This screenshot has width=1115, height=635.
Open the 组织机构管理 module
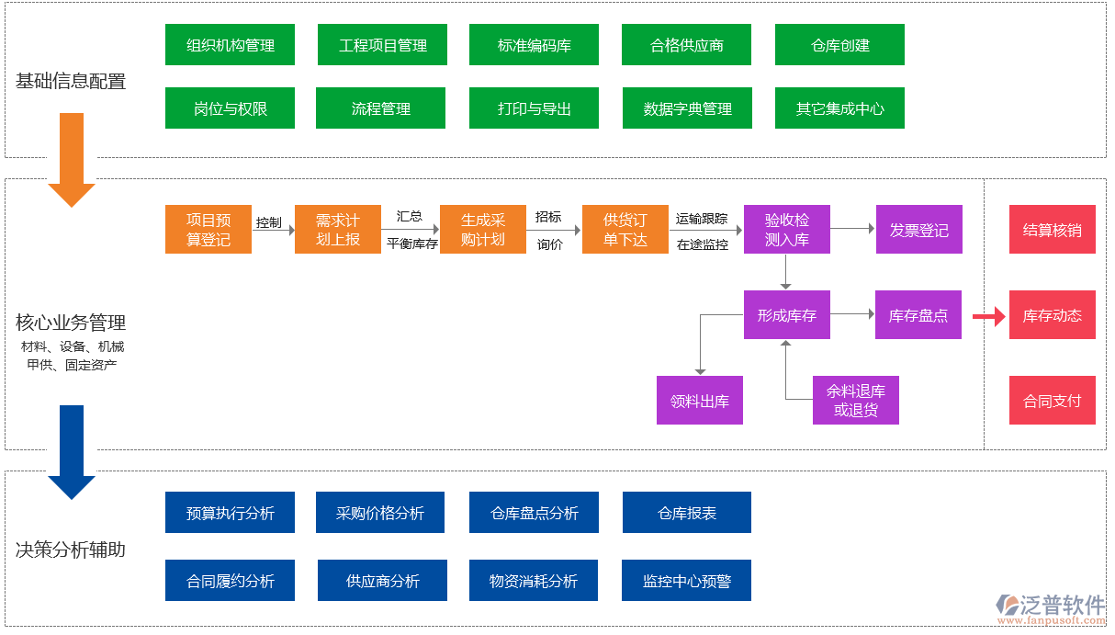coord(230,44)
